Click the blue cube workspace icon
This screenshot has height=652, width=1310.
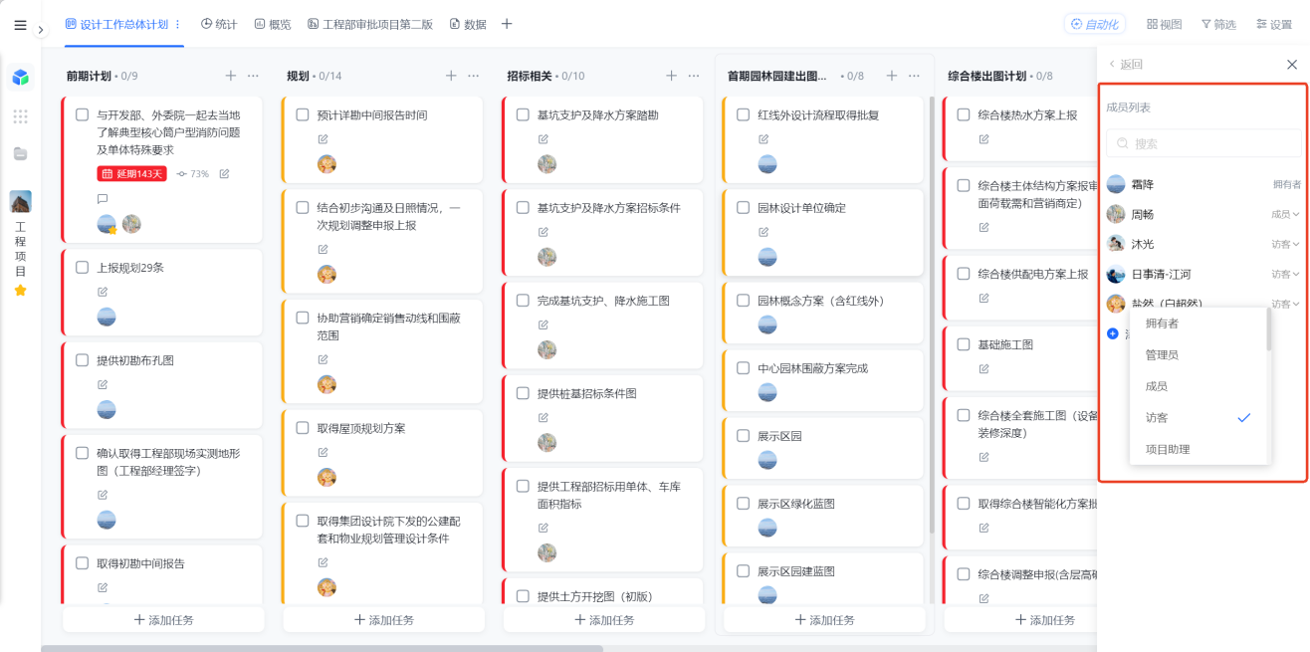click(x=20, y=77)
